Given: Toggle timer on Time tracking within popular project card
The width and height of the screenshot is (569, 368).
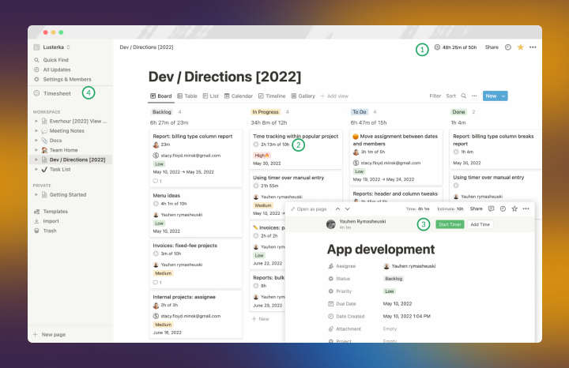Looking at the screenshot, I should pyautogui.click(x=256, y=145).
